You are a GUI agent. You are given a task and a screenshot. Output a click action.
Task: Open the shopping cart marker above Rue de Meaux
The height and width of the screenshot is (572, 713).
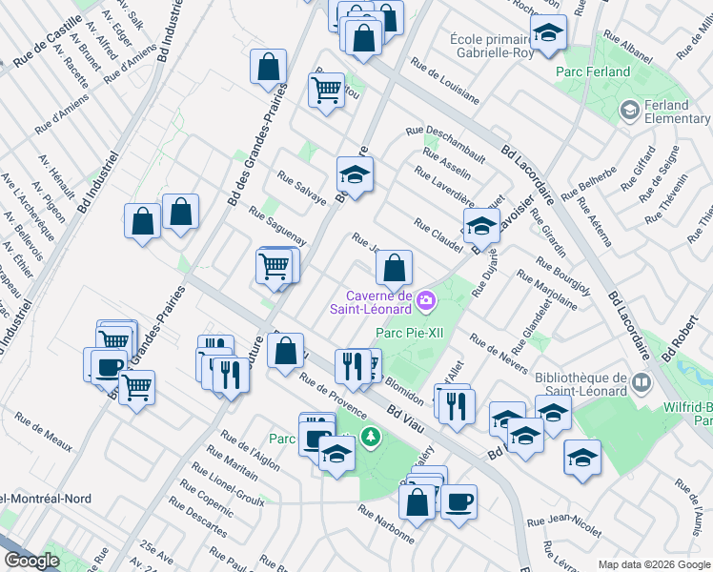137,388
